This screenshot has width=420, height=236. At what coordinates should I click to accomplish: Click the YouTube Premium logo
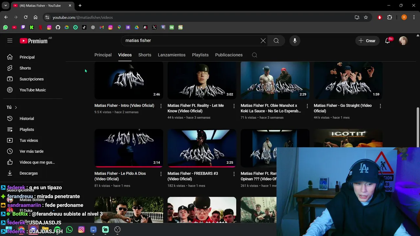[33, 41]
